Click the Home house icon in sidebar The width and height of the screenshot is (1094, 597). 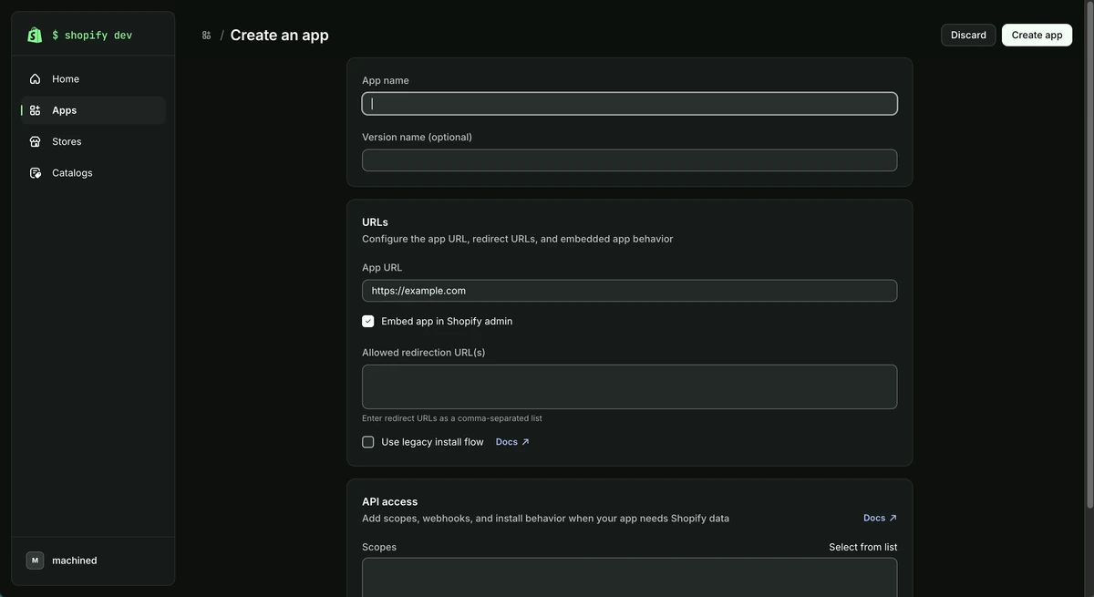point(35,79)
